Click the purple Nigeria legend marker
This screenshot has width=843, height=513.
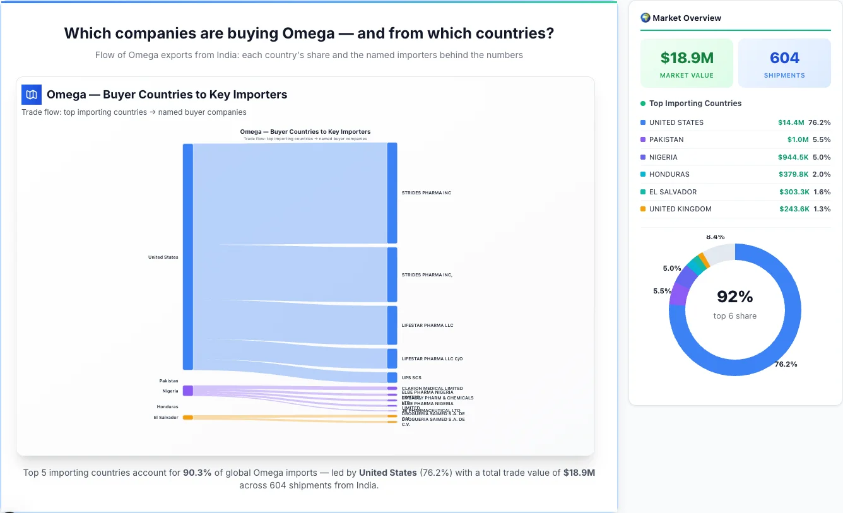tap(644, 157)
